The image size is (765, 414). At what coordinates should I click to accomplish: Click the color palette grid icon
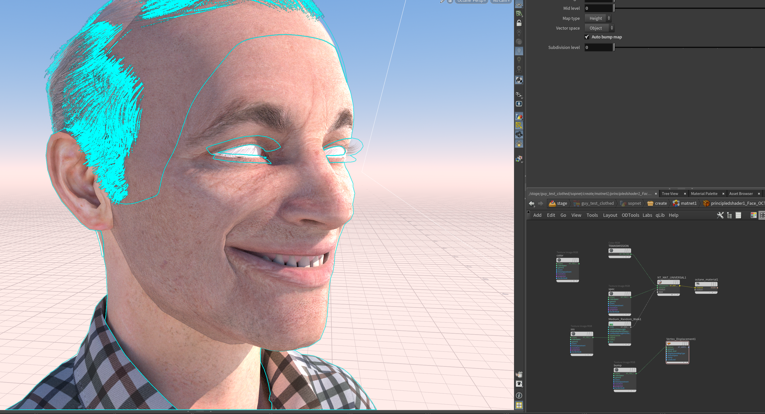click(753, 215)
